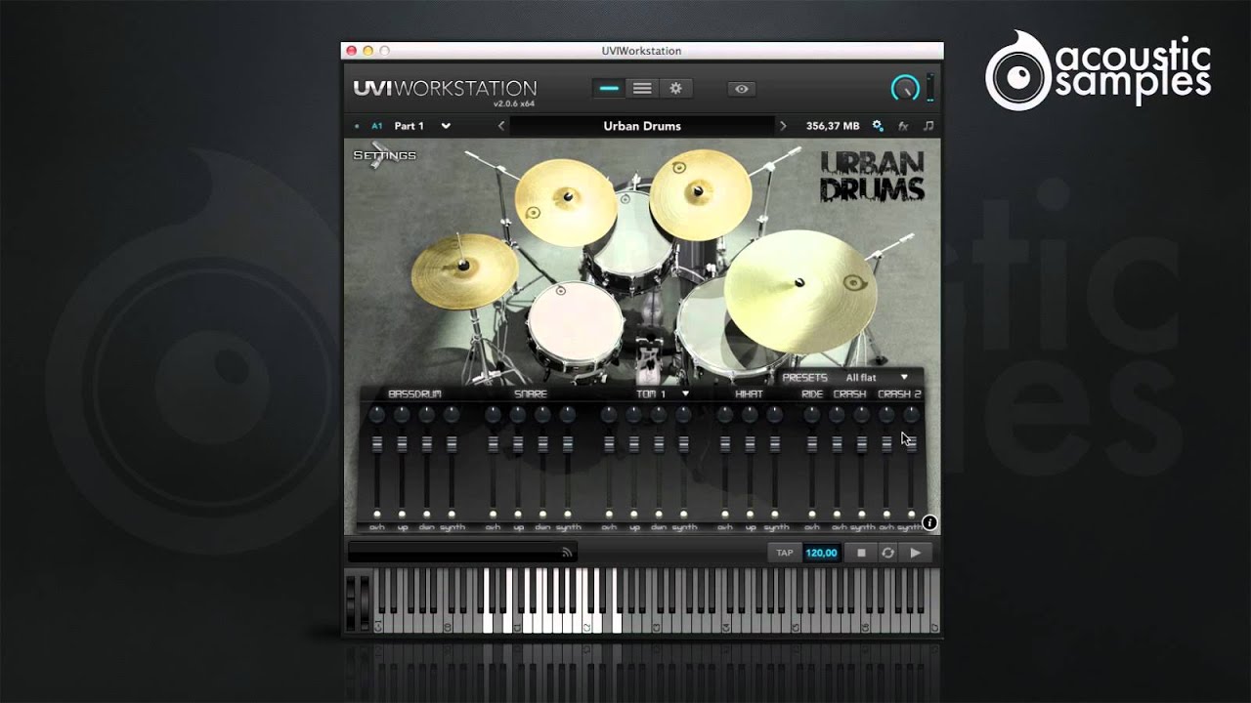Screen dimensions: 1251x703
Task: Click the Urban Drums preset name field
Action: (x=642, y=126)
